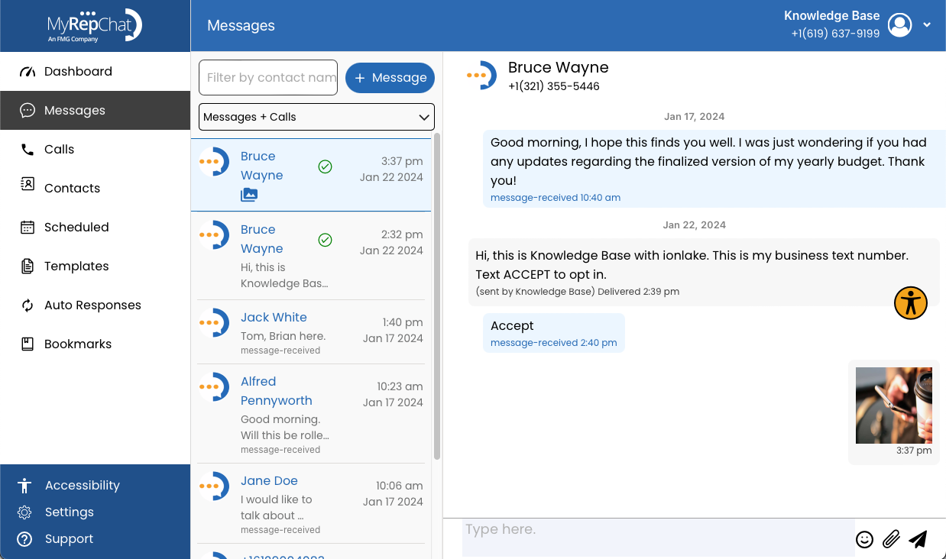Open the Scheduled menu item
This screenshot has width=946, height=559.
click(x=95, y=228)
